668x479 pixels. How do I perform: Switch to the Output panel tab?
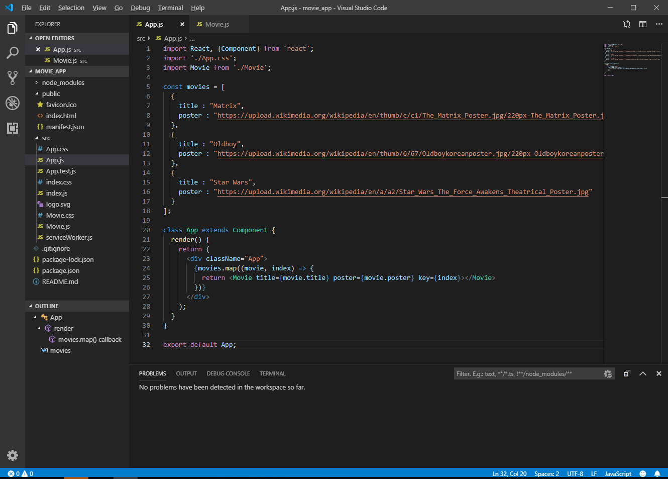click(x=186, y=373)
